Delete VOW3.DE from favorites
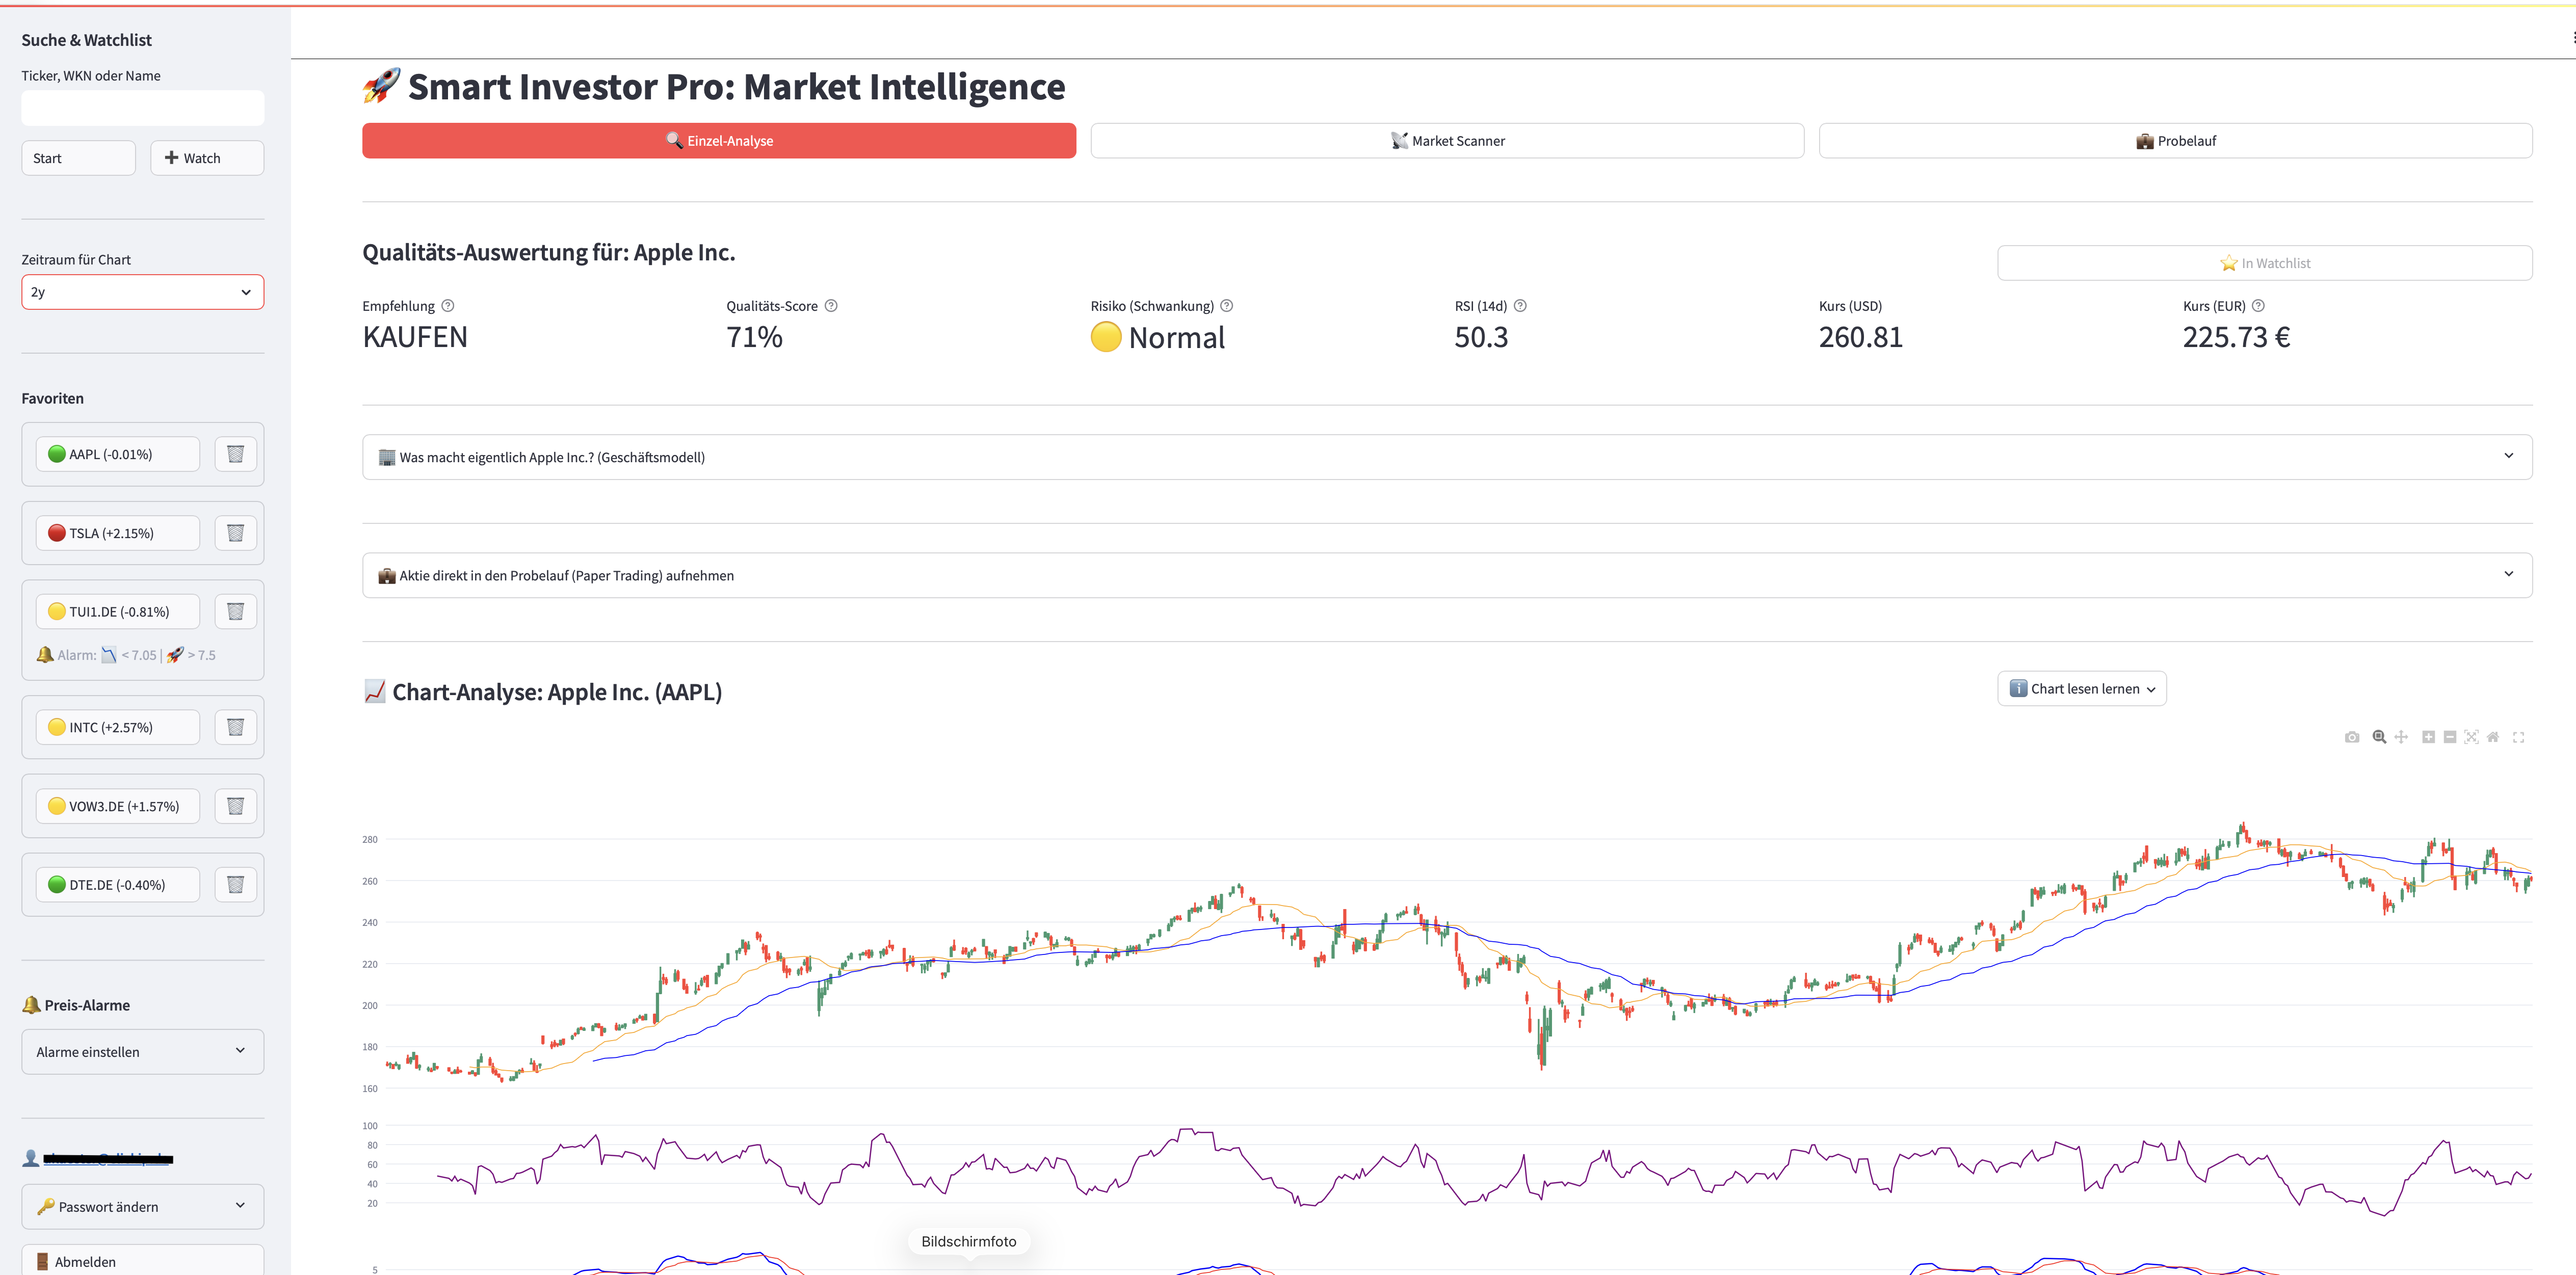 236,806
